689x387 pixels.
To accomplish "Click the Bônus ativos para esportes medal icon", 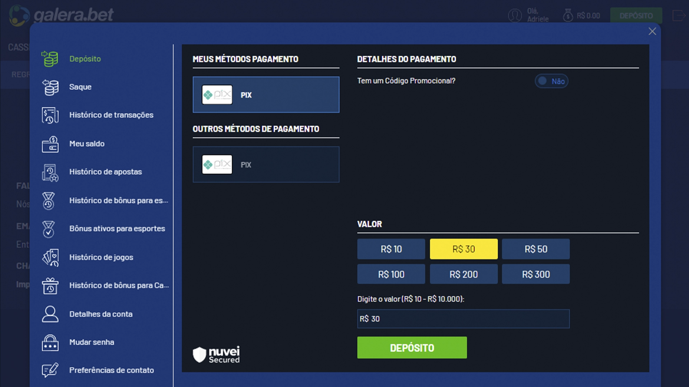I will coord(48,229).
